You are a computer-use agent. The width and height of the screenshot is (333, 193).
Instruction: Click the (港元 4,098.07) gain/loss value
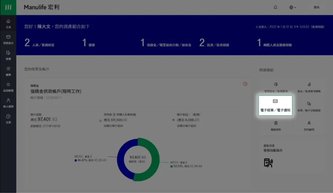pos(188,120)
